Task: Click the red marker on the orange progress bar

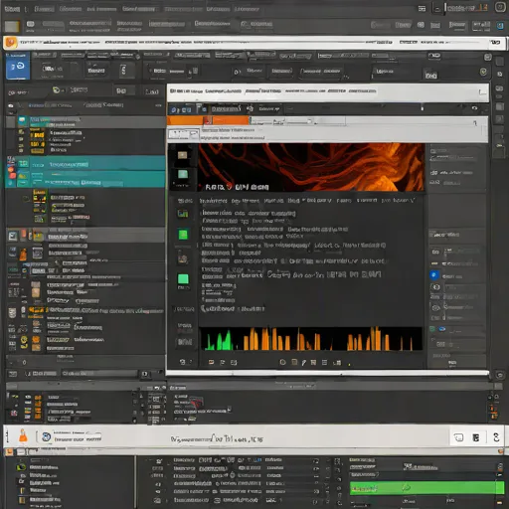Action: (208, 120)
